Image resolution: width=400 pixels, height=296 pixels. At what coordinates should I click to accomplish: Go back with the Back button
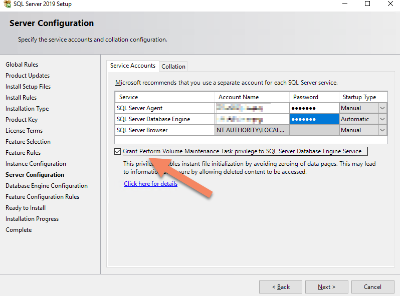281,287
